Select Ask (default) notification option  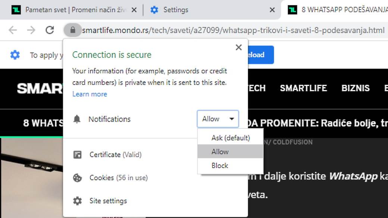point(231,138)
